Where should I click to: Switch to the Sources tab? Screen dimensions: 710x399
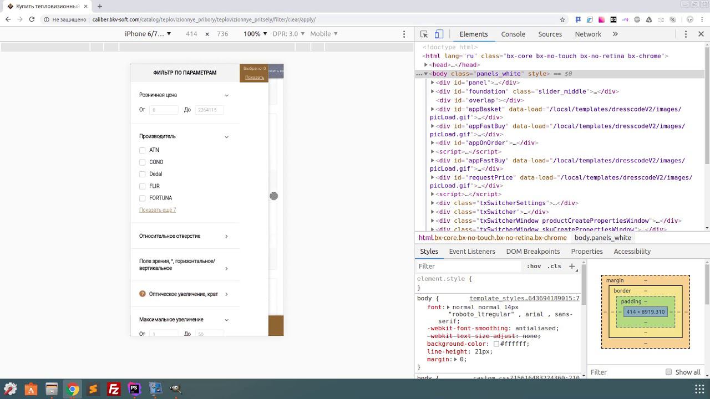[x=550, y=34]
